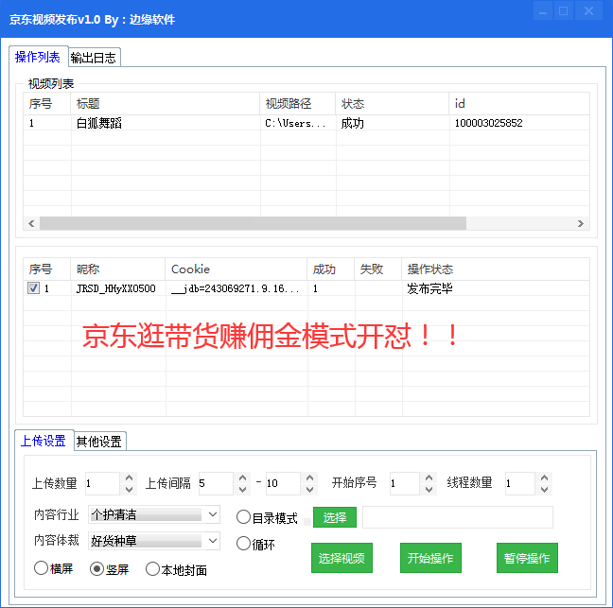Click the video list horizontal scrollbar thumb
The width and height of the screenshot is (613, 608).
253,223
